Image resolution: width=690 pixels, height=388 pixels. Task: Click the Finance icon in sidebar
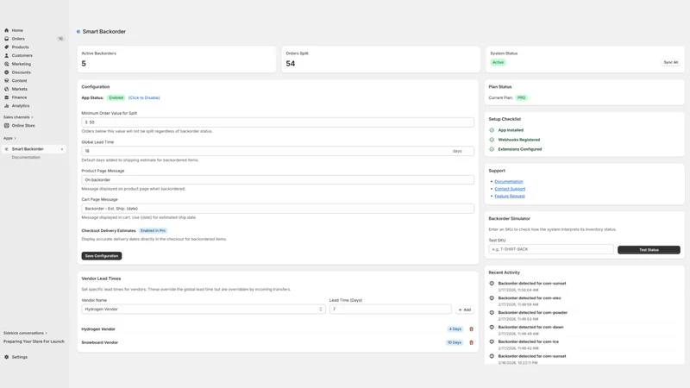pos(7,97)
